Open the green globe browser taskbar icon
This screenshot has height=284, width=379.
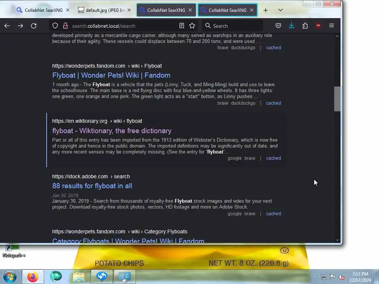tap(56, 277)
